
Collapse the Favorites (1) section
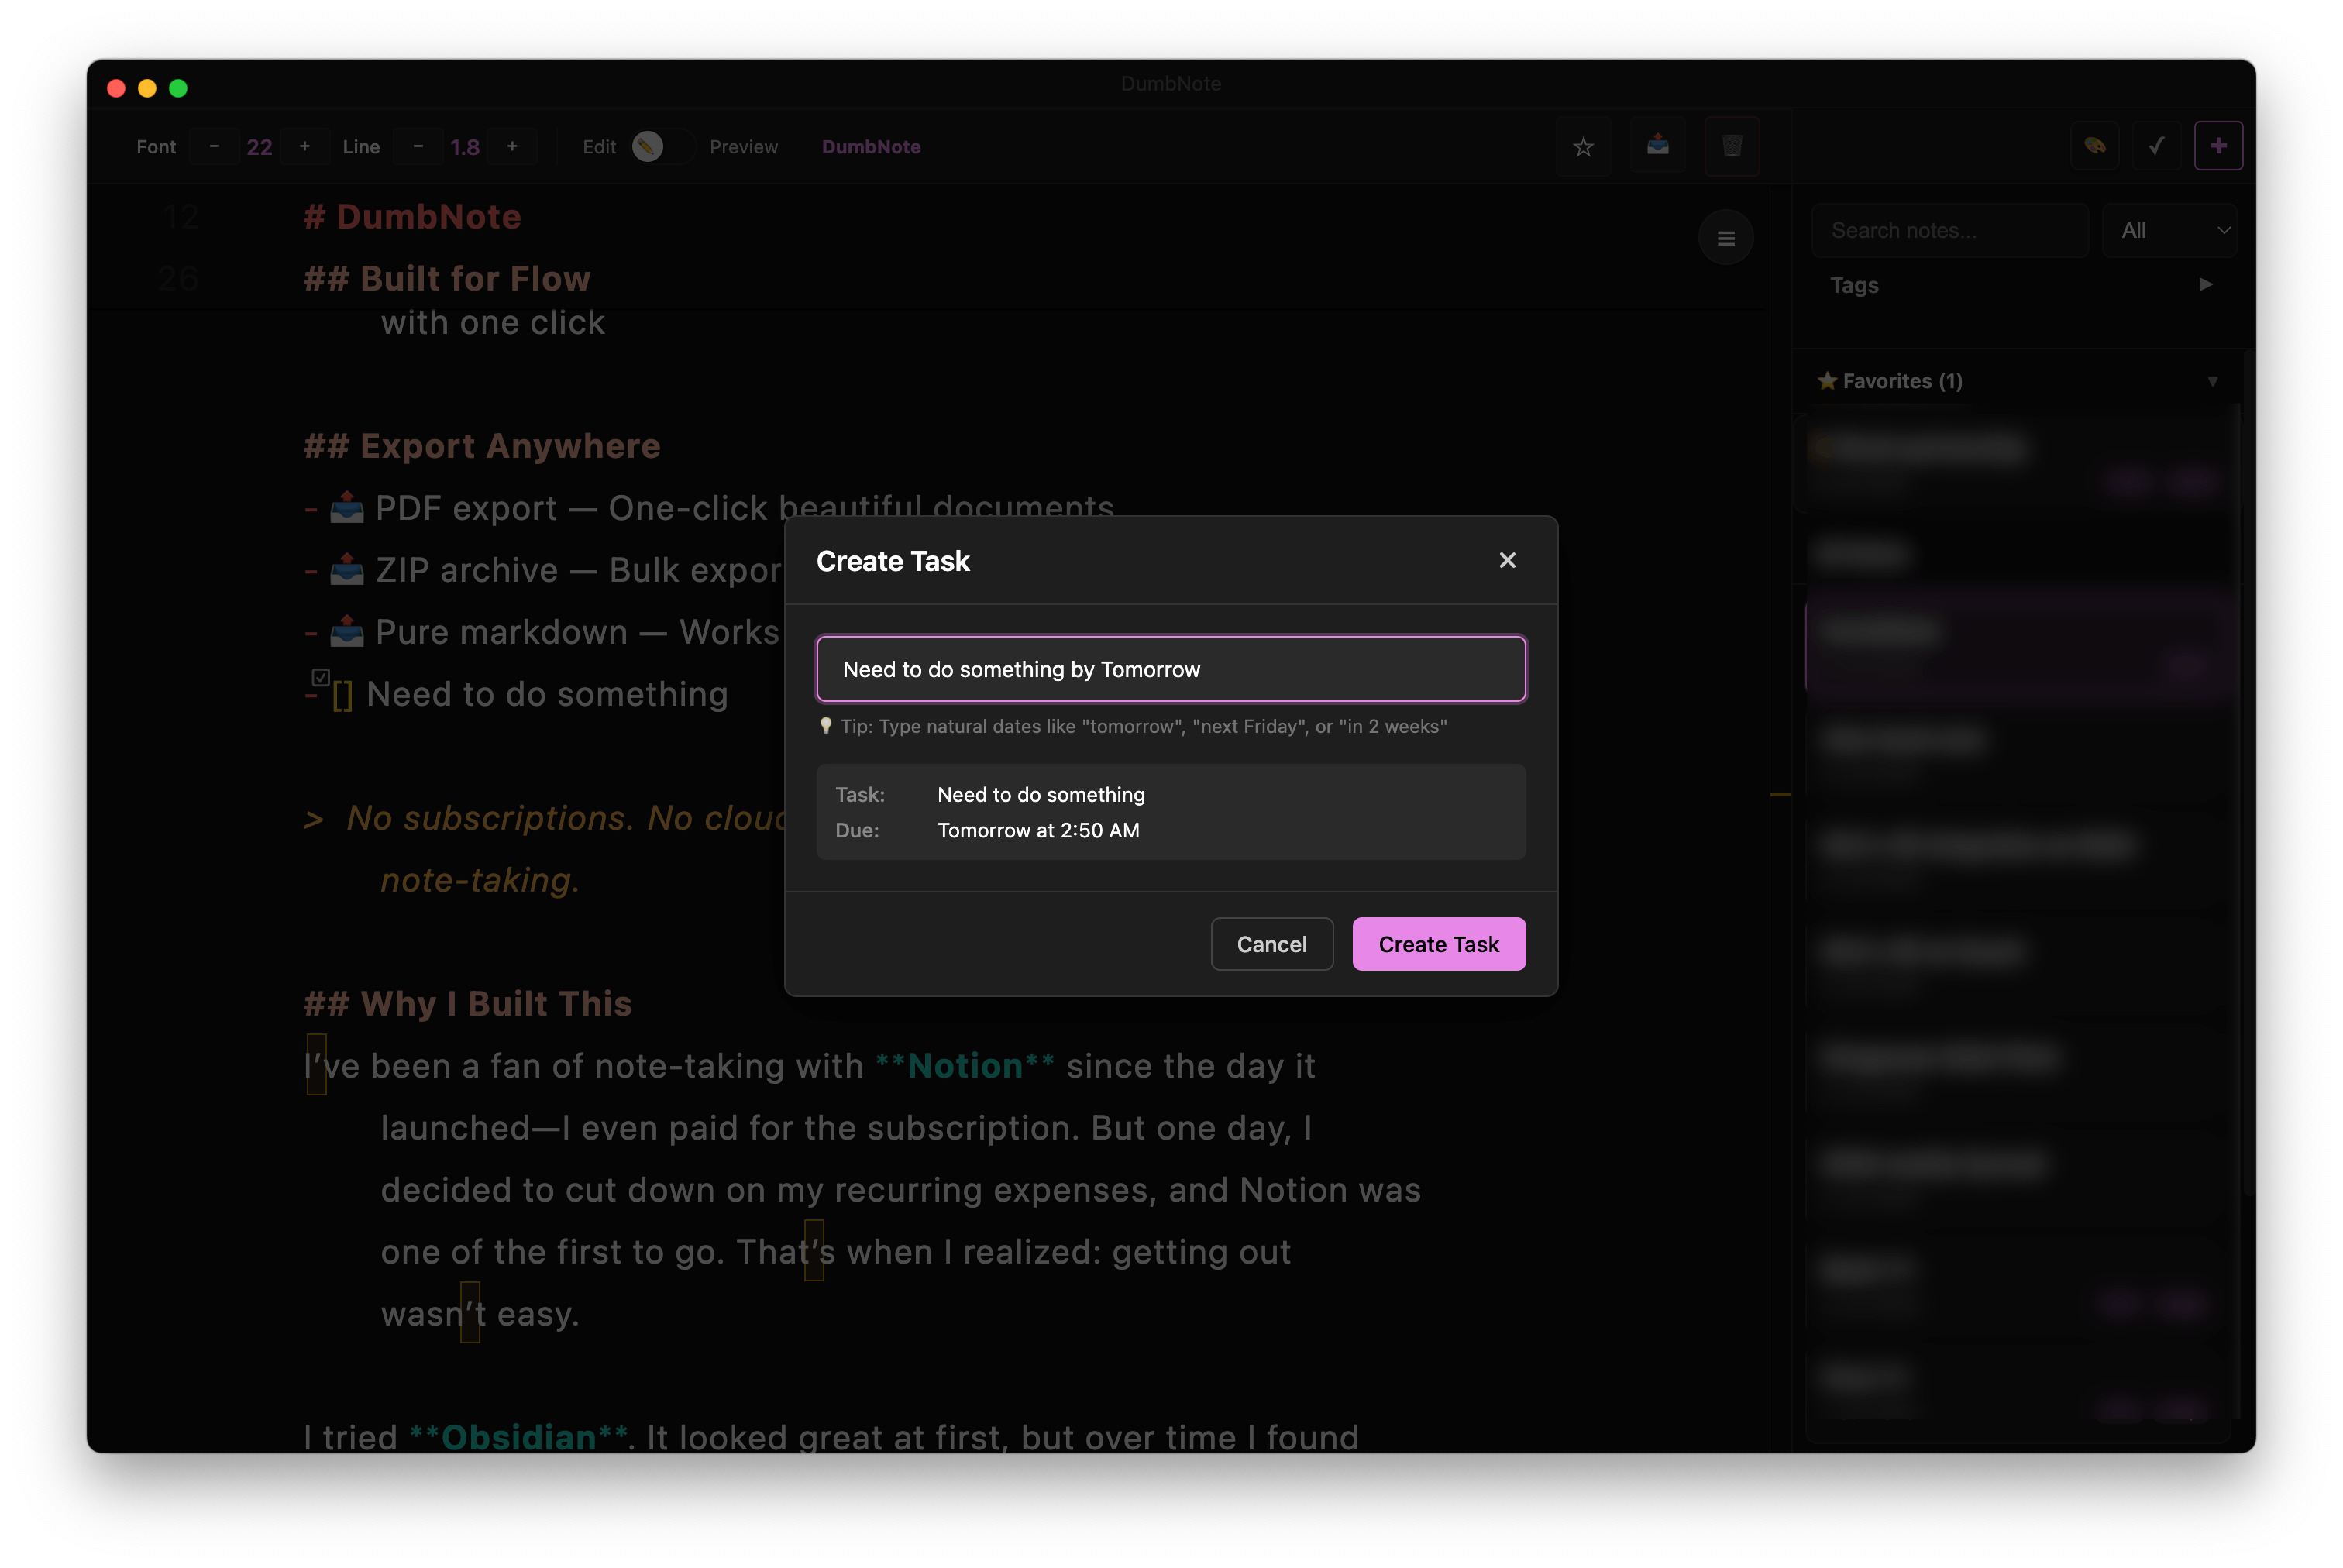click(x=2019, y=381)
